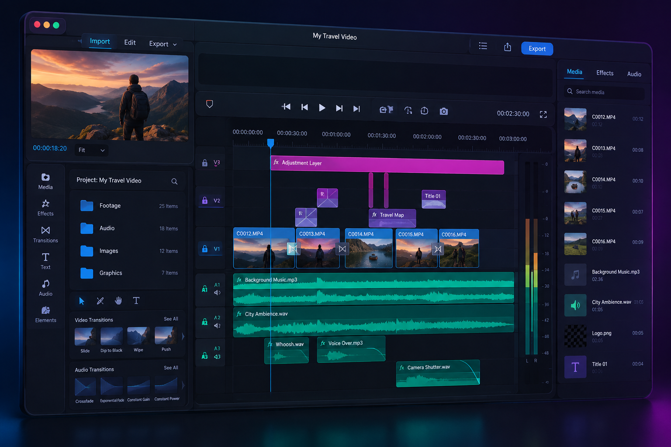Click the camera-flag icon in transport bar
The width and height of the screenshot is (671, 447).
click(386, 110)
